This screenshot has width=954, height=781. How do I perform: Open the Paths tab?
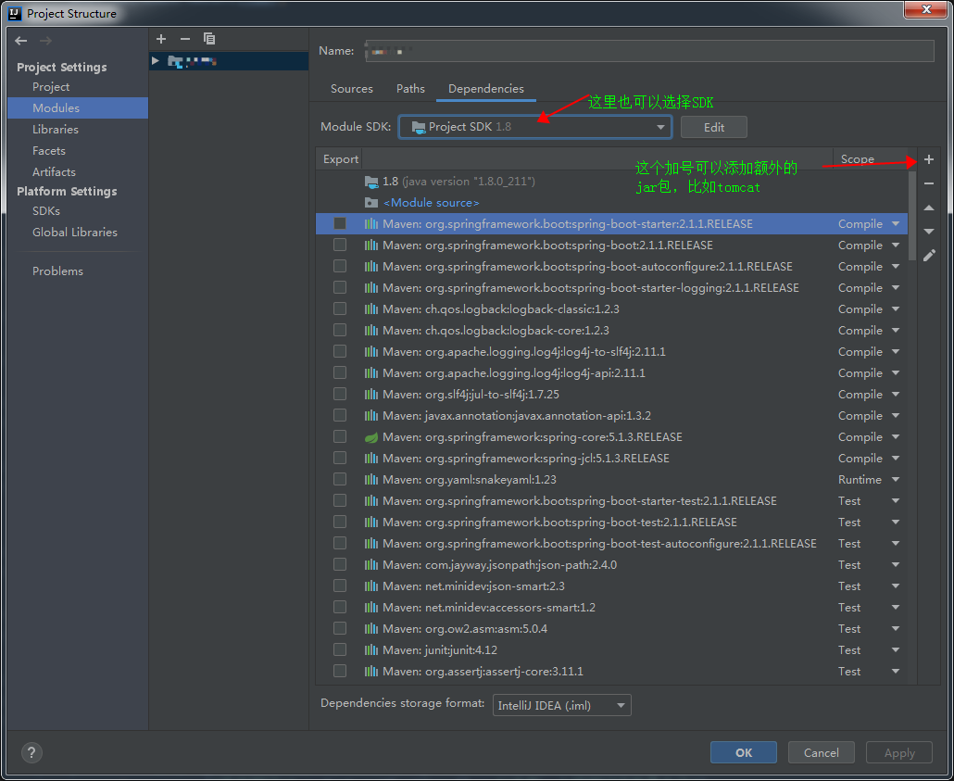[x=410, y=88]
